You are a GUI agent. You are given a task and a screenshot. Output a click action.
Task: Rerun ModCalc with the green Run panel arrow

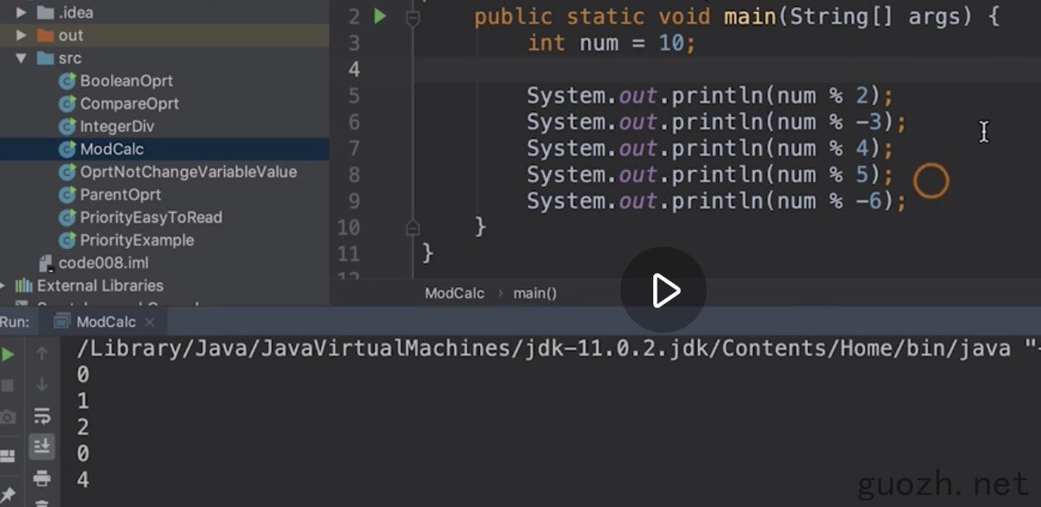(x=8, y=354)
